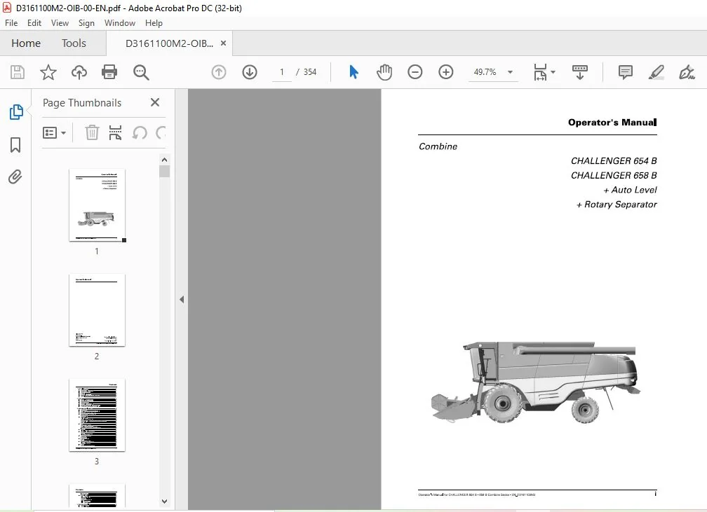Click the Save file icon

pos(18,72)
